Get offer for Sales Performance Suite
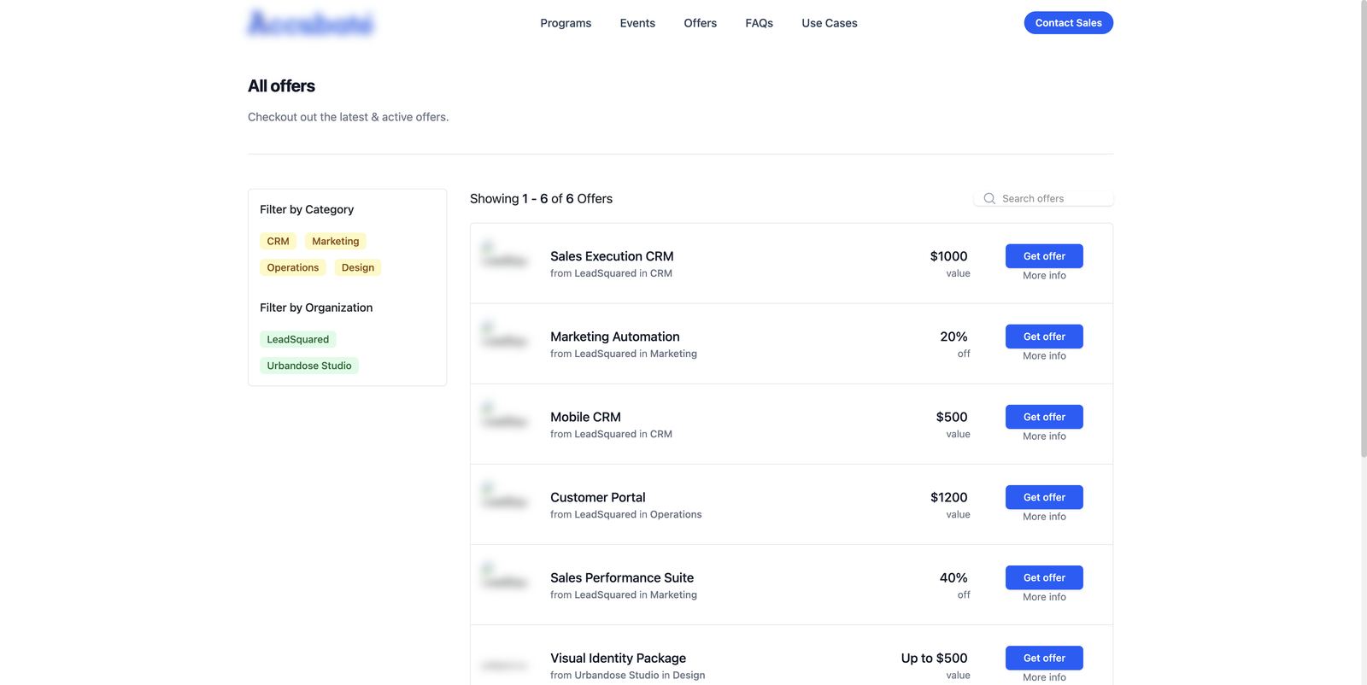1367x685 pixels. point(1044,577)
